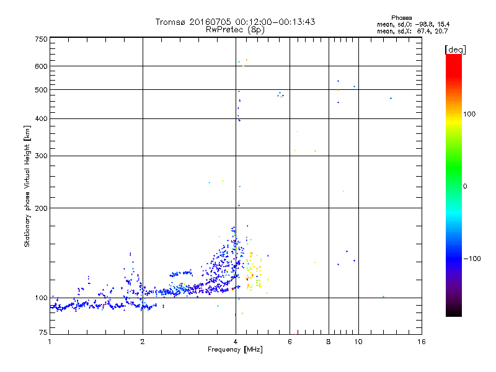
Task: Click the y-axis tick label '750'
Action: tap(41, 39)
